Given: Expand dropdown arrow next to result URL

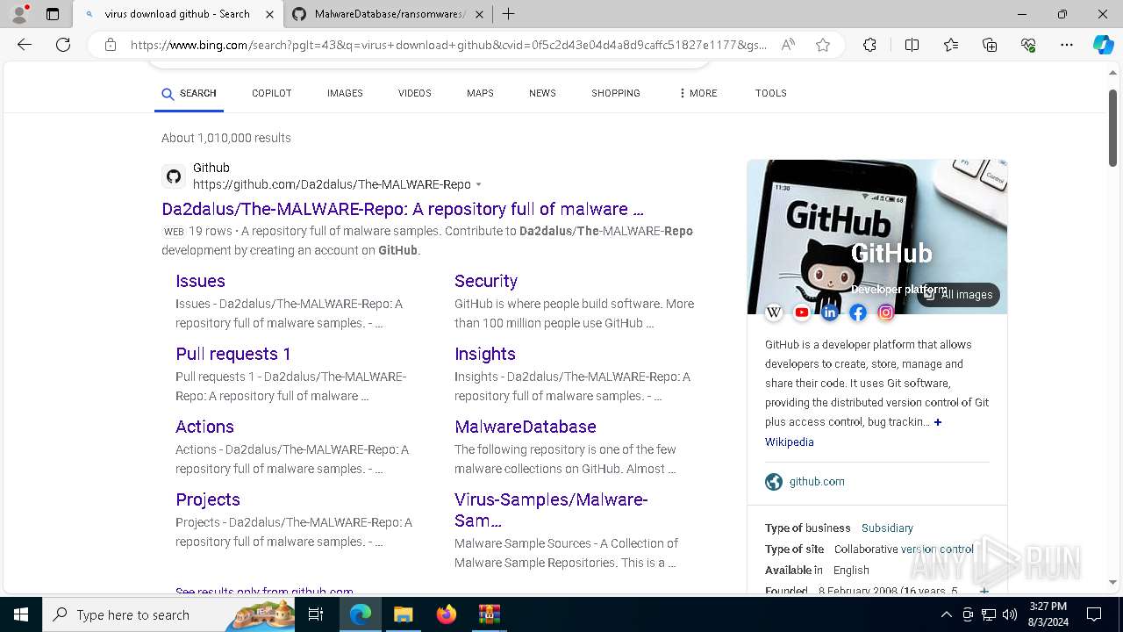Looking at the screenshot, I should (478, 185).
